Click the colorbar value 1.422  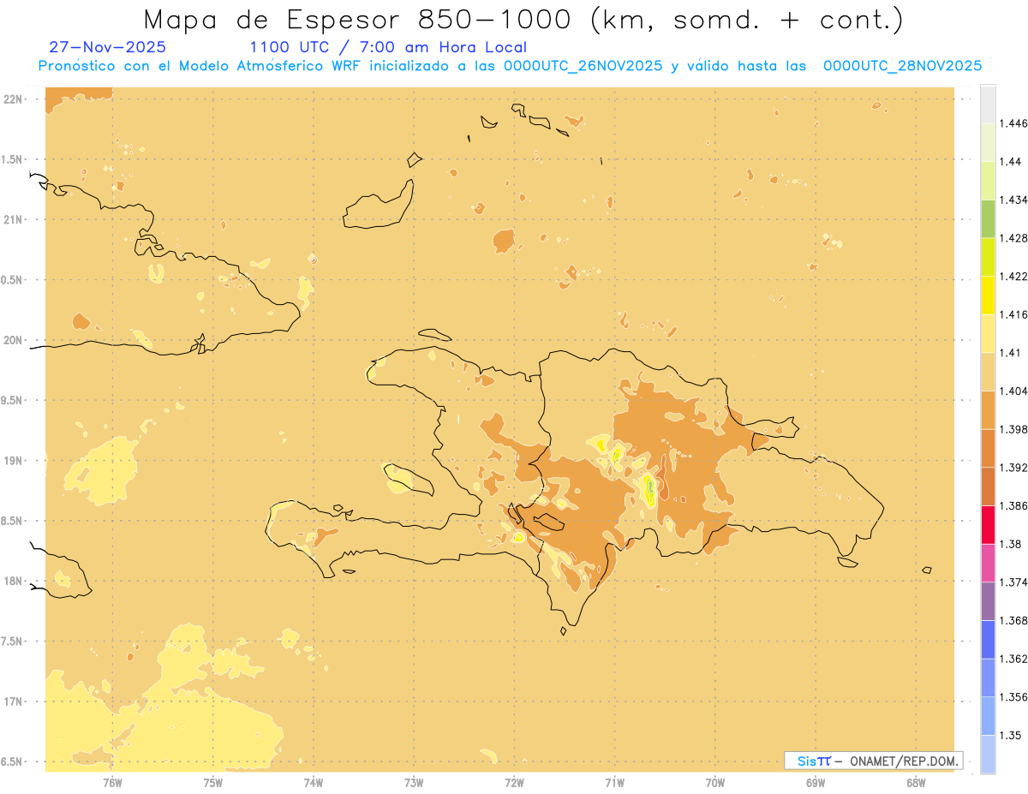(x=1012, y=277)
